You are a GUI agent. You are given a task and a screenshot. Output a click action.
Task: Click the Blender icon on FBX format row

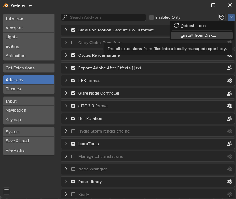point(229,81)
